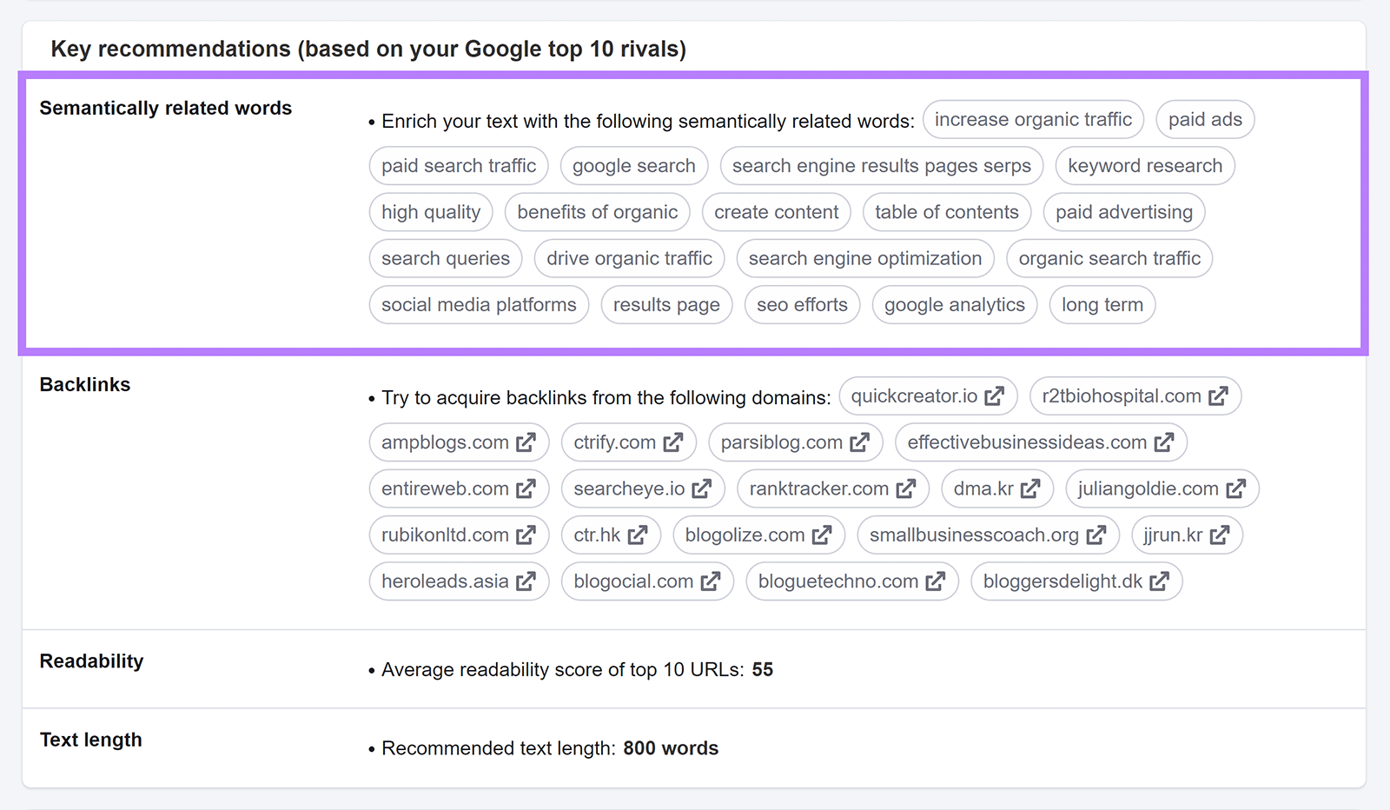This screenshot has width=1390, height=810.
Task: Click the recommended text length value '800 words'
Action: pos(671,747)
